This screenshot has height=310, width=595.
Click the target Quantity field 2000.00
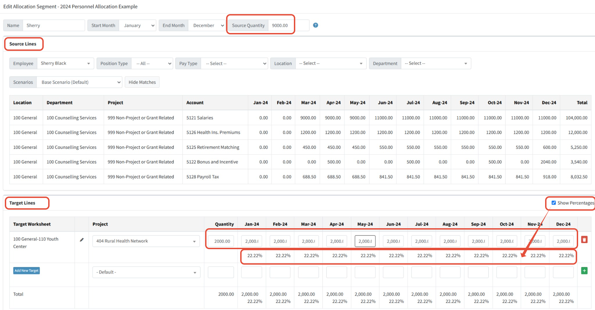point(221,241)
